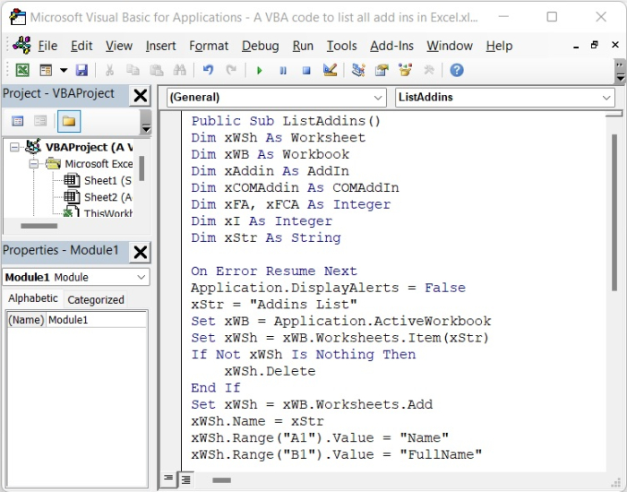Click the 'On Error Resume Next' code line

point(274,272)
